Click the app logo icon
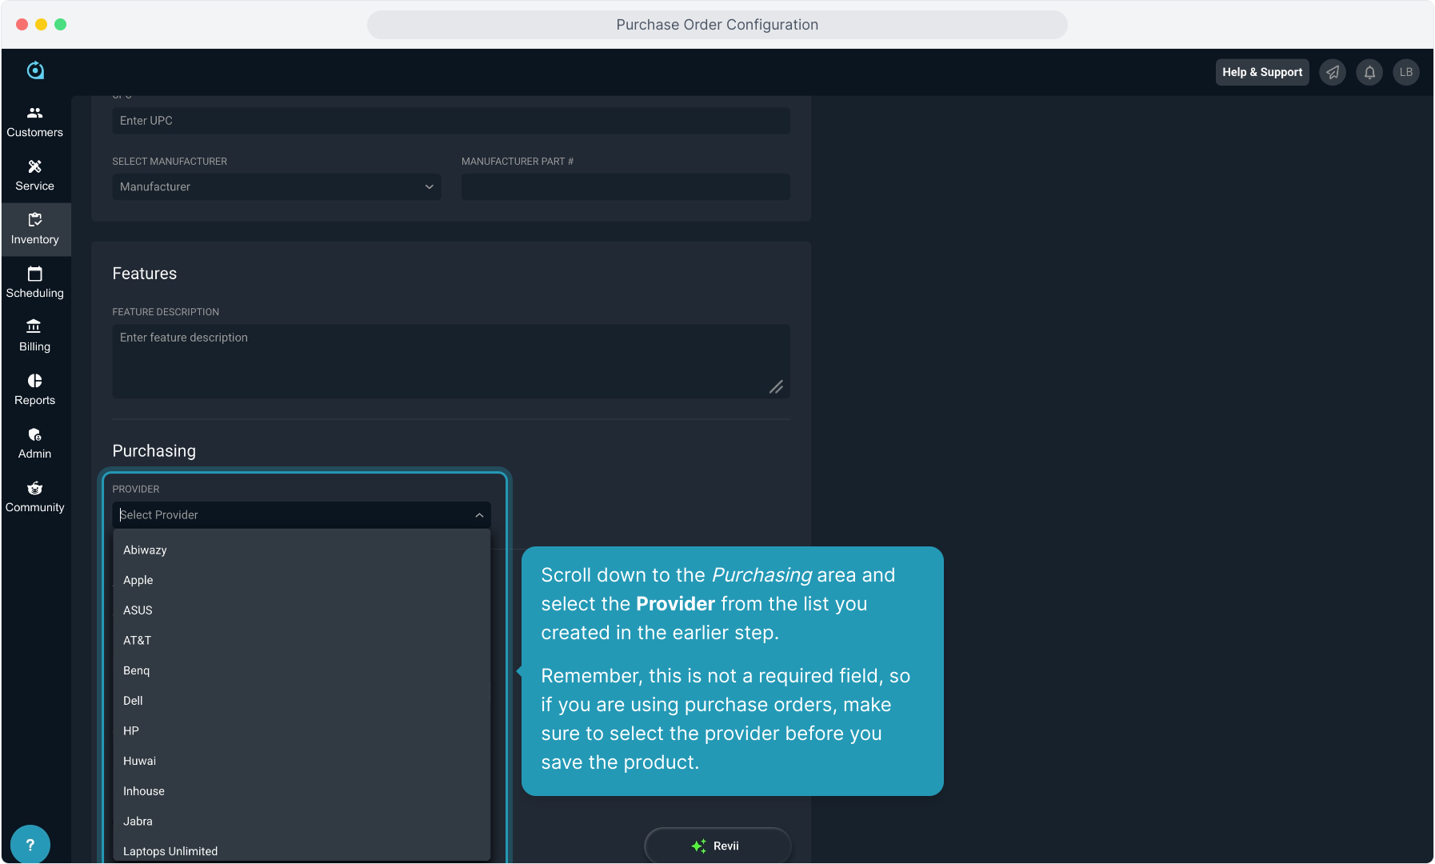This screenshot has height=864, width=1435. (35, 70)
